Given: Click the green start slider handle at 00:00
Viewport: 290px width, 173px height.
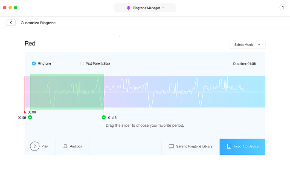Looking at the screenshot, I should click(30, 117).
